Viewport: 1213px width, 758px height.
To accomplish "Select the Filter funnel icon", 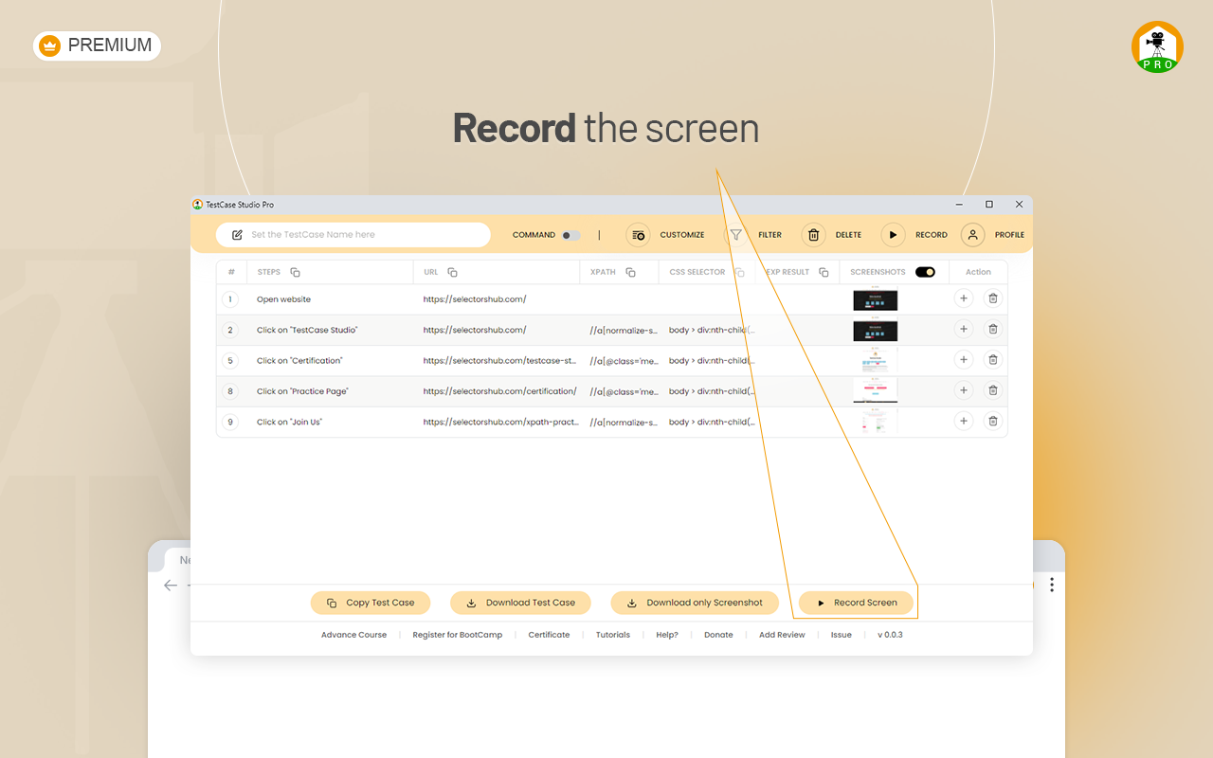I will coord(735,234).
